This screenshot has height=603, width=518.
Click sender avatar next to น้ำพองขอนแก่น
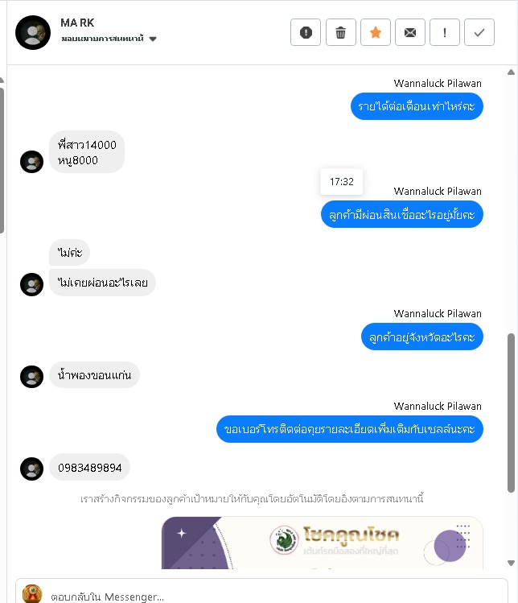[31, 377]
